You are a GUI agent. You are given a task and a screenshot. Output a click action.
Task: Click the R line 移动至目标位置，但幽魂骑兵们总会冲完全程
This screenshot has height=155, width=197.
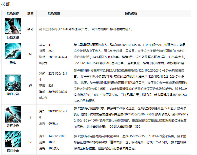[105, 148]
